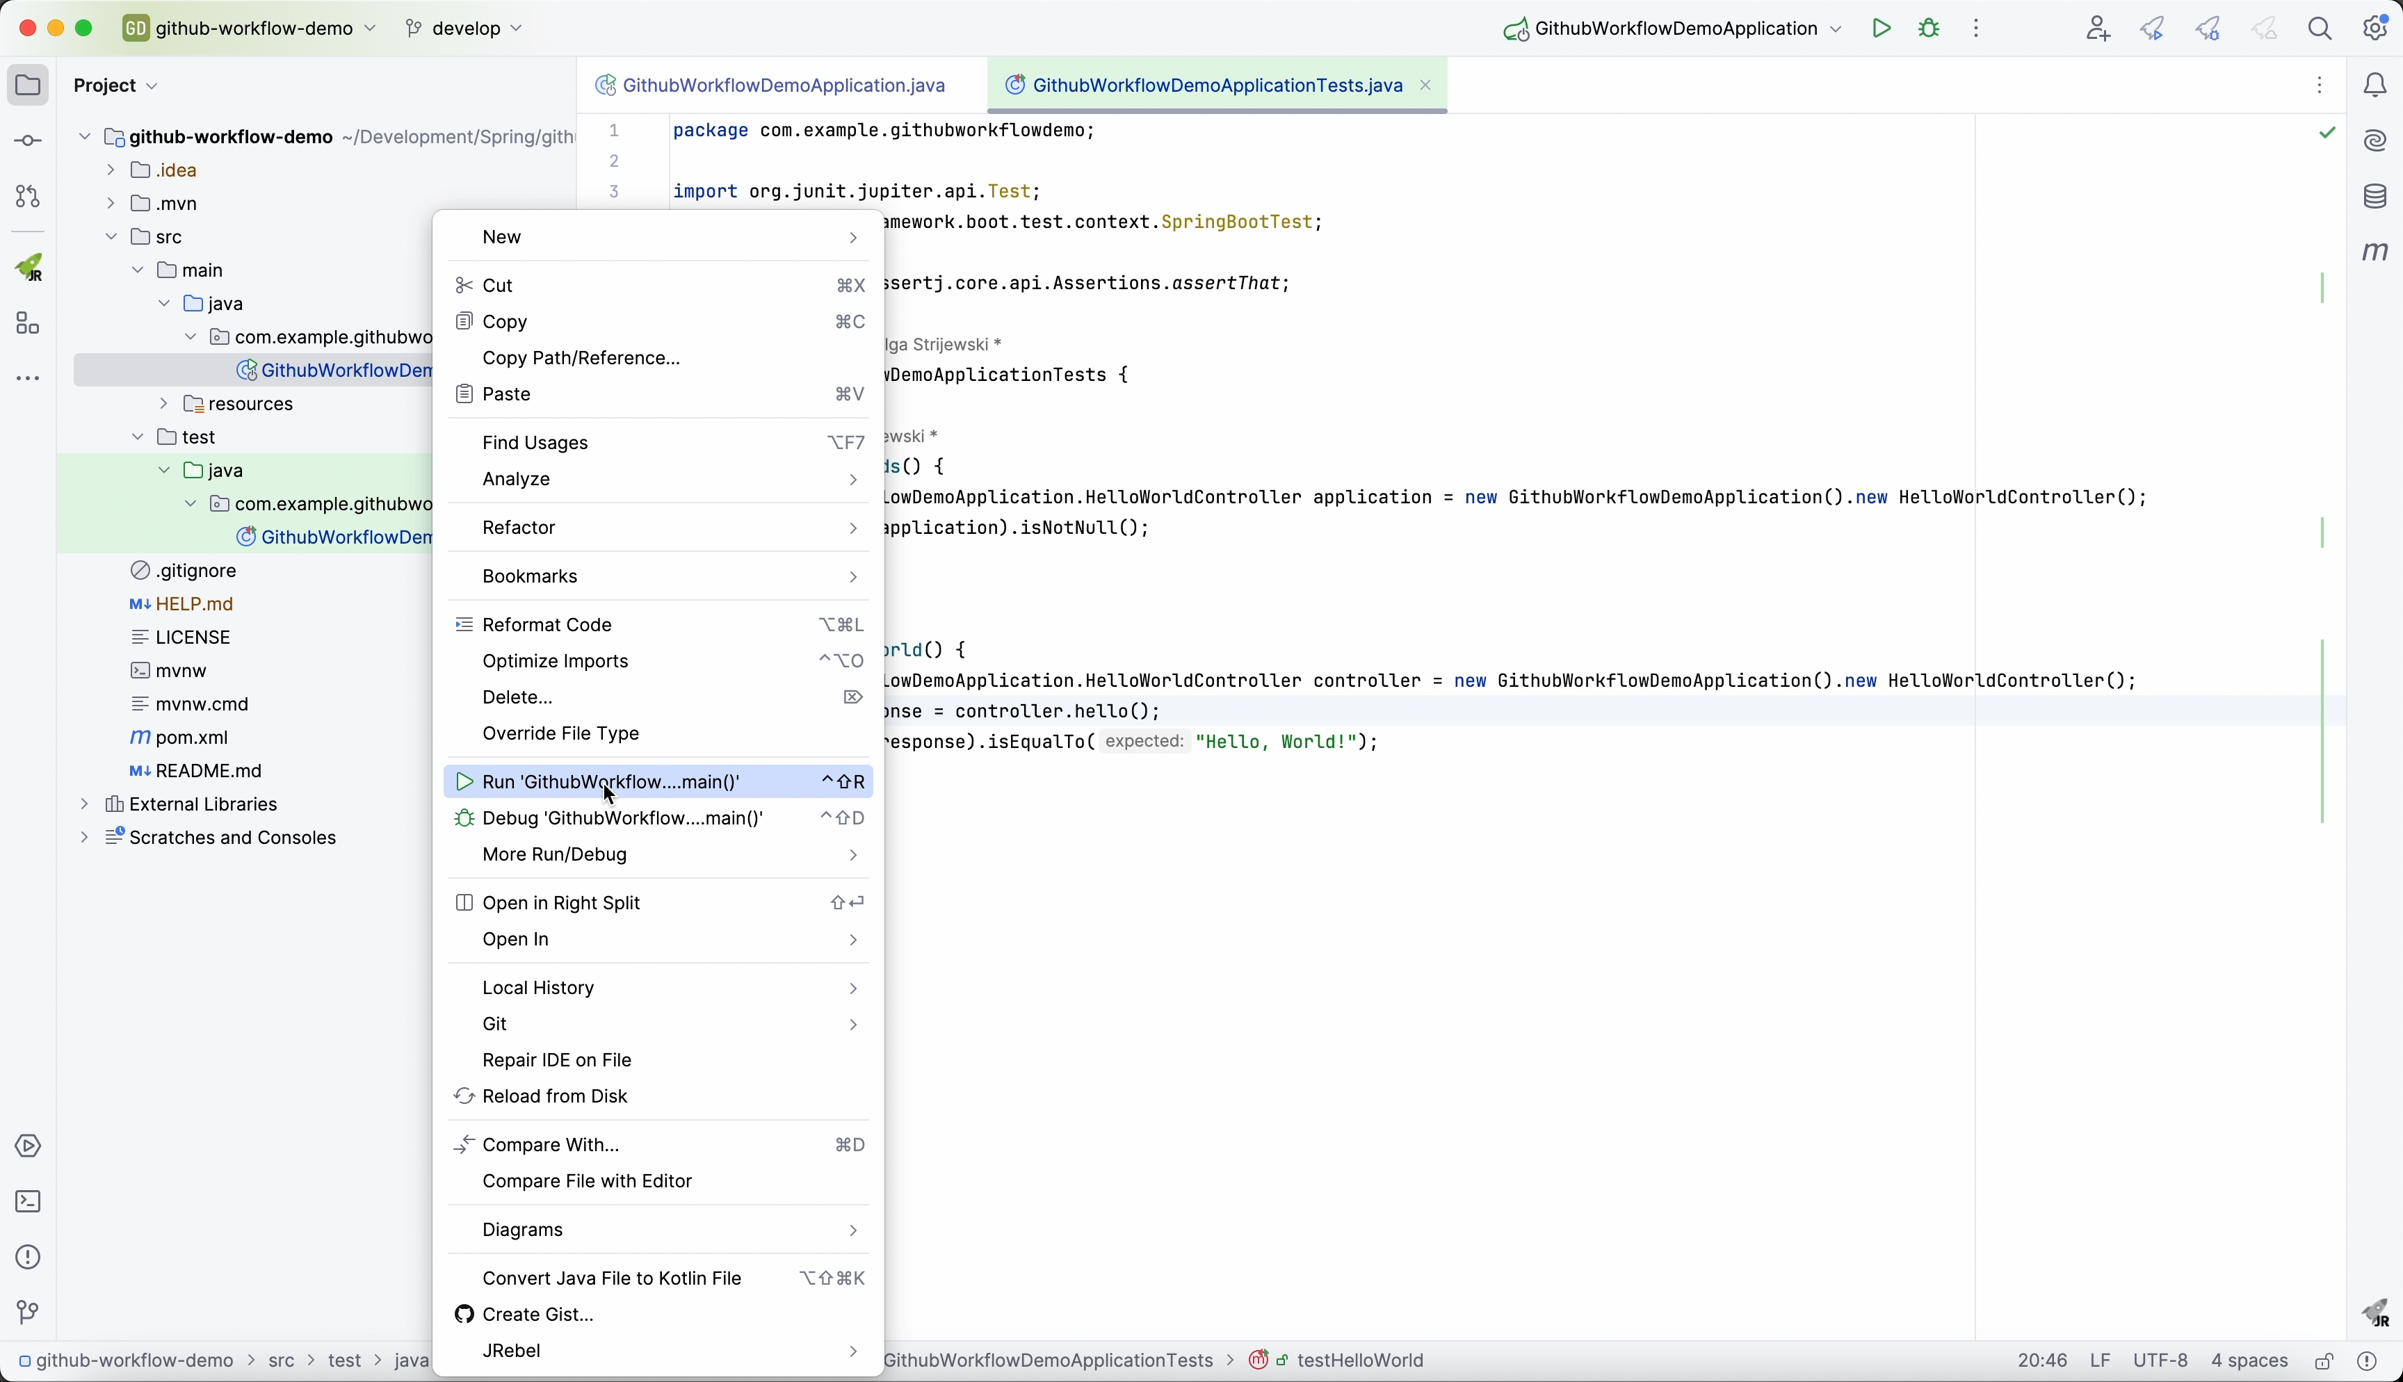The image size is (2403, 1382).
Task: Toggle the Project tool window folder button
Action: (29, 86)
